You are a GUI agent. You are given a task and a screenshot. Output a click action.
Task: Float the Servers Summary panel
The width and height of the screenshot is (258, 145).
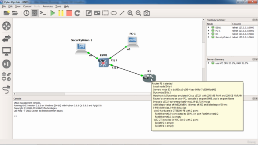coord(254,59)
